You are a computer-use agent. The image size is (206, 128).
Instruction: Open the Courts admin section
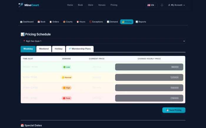coord(68,22)
